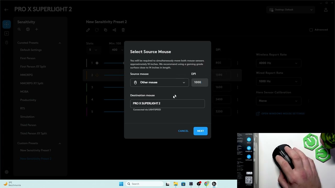Click the reset circle icon beside the pencil

97,30
